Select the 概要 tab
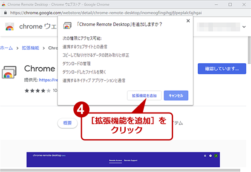251x172 pixels. coord(67,123)
